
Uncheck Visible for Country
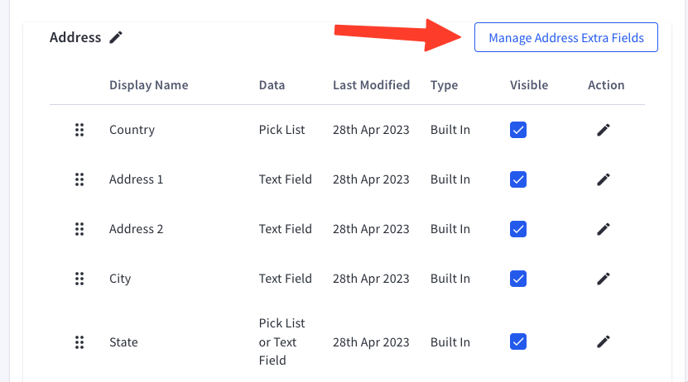[x=518, y=130]
